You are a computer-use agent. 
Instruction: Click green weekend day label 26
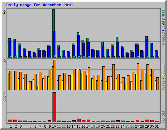tap(132, 126)
